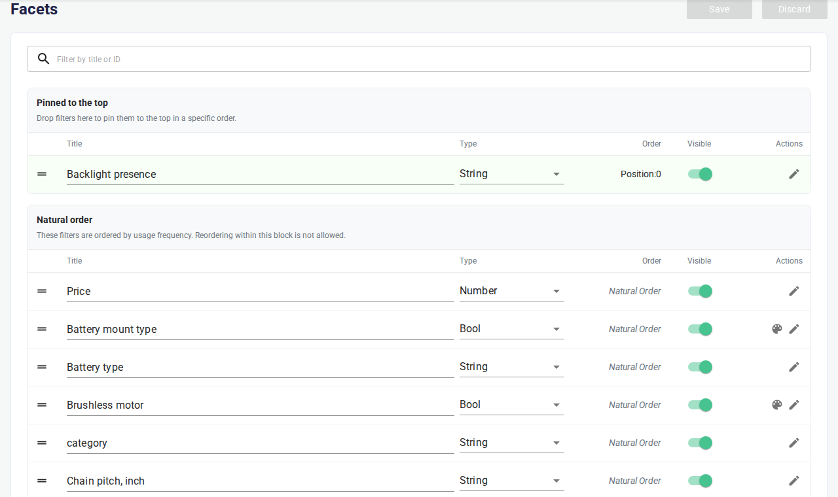Toggle category facet visibility

tap(700, 443)
